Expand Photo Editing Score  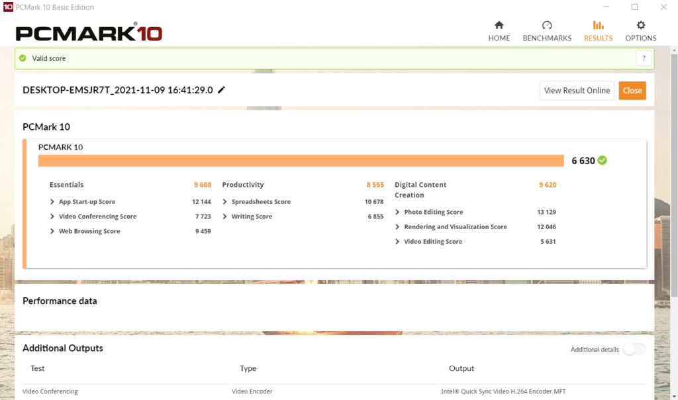coord(397,212)
